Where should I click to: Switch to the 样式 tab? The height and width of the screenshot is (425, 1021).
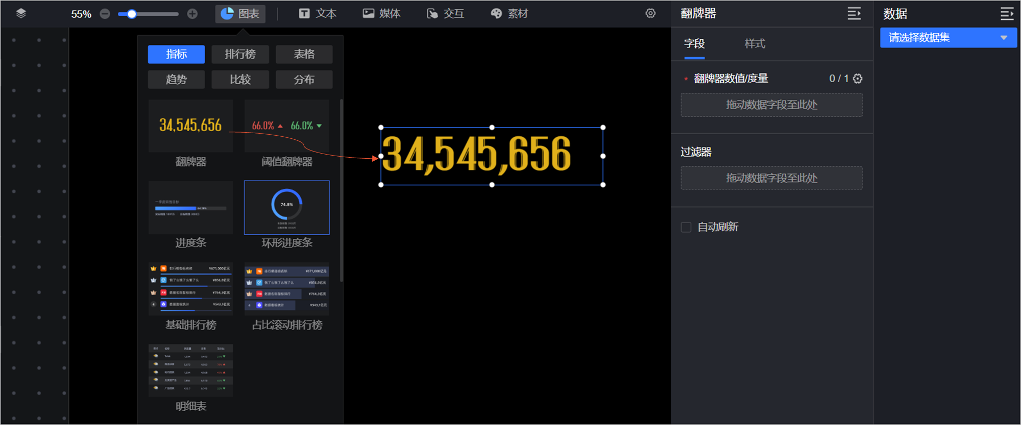click(x=755, y=44)
